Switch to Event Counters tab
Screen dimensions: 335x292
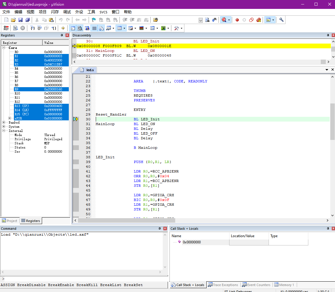coord(256,285)
